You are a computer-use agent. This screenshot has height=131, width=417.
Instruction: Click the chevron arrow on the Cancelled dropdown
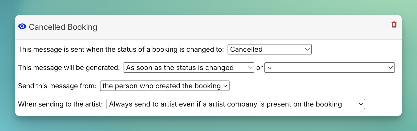pos(307,49)
